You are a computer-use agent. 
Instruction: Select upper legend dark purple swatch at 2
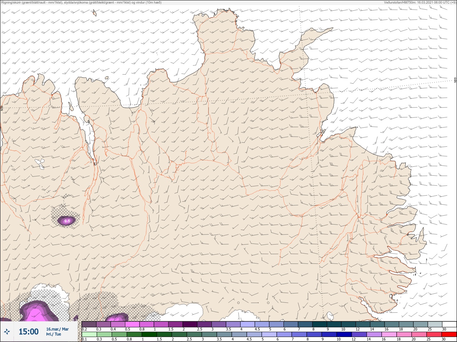190,324
